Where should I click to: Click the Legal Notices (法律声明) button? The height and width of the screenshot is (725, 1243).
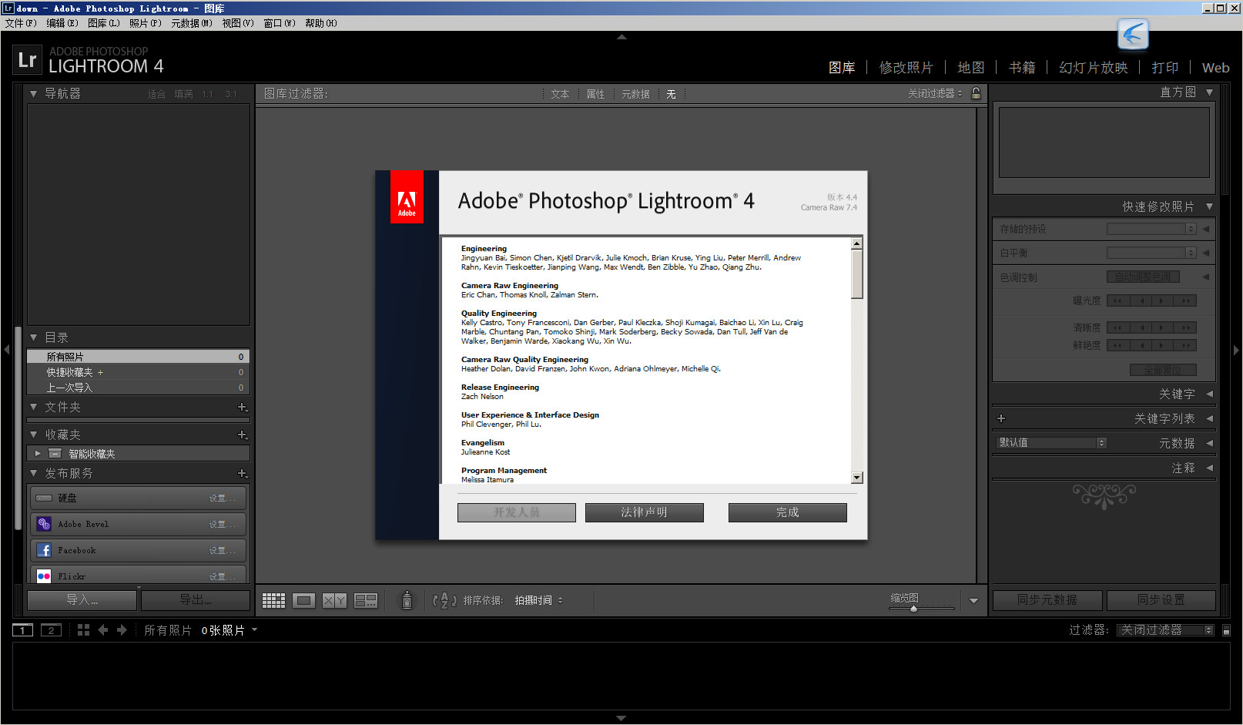point(645,512)
